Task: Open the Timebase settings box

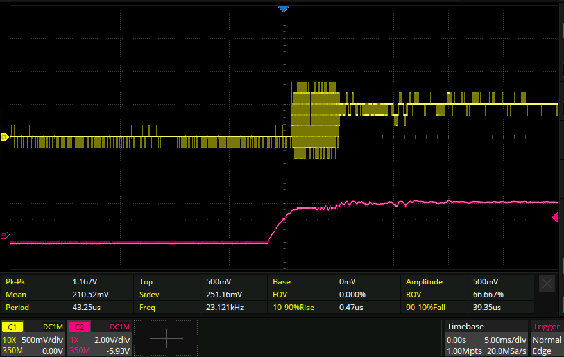Action: [486, 338]
